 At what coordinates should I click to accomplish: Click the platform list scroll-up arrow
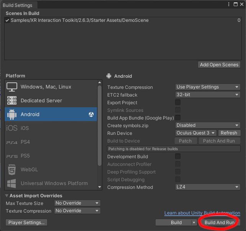100,82
